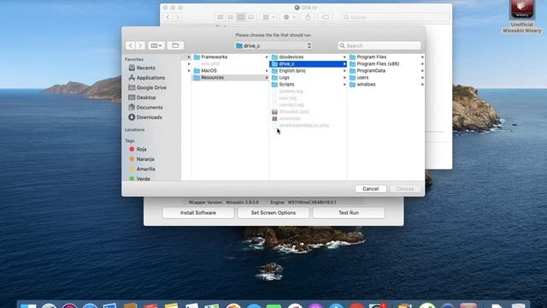Viewport: 547px width, 308px height.
Task: Expand Frameworks with its right chevron
Action: [x=267, y=57]
